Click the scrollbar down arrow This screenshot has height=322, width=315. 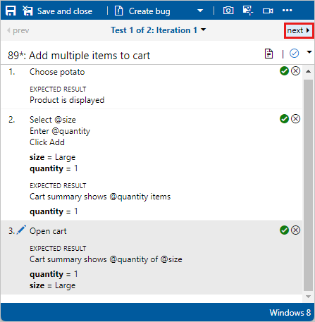(308, 297)
